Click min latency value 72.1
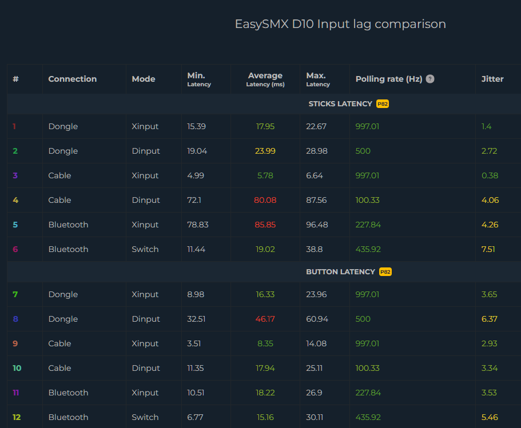 (194, 200)
